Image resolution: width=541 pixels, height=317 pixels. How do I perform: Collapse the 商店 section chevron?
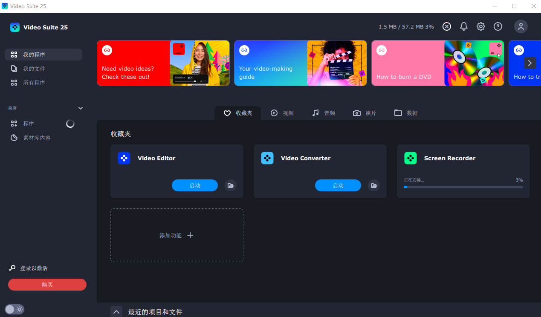tap(81, 108)
